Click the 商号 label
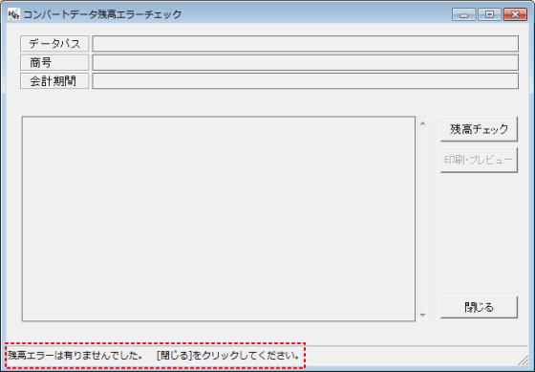The width and height of the screenshot is (535, 372). [54, 62]
